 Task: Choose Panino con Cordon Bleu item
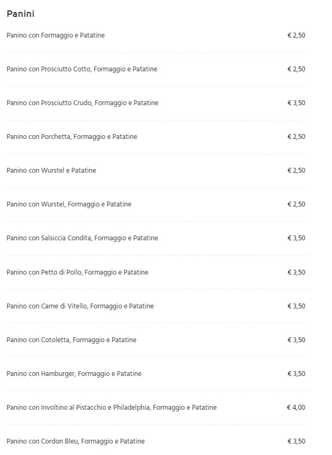[76, 441]
